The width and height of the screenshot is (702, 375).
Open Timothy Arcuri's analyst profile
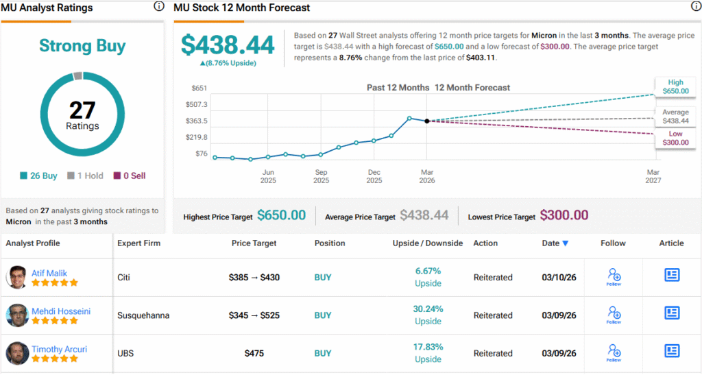(60, 349)
